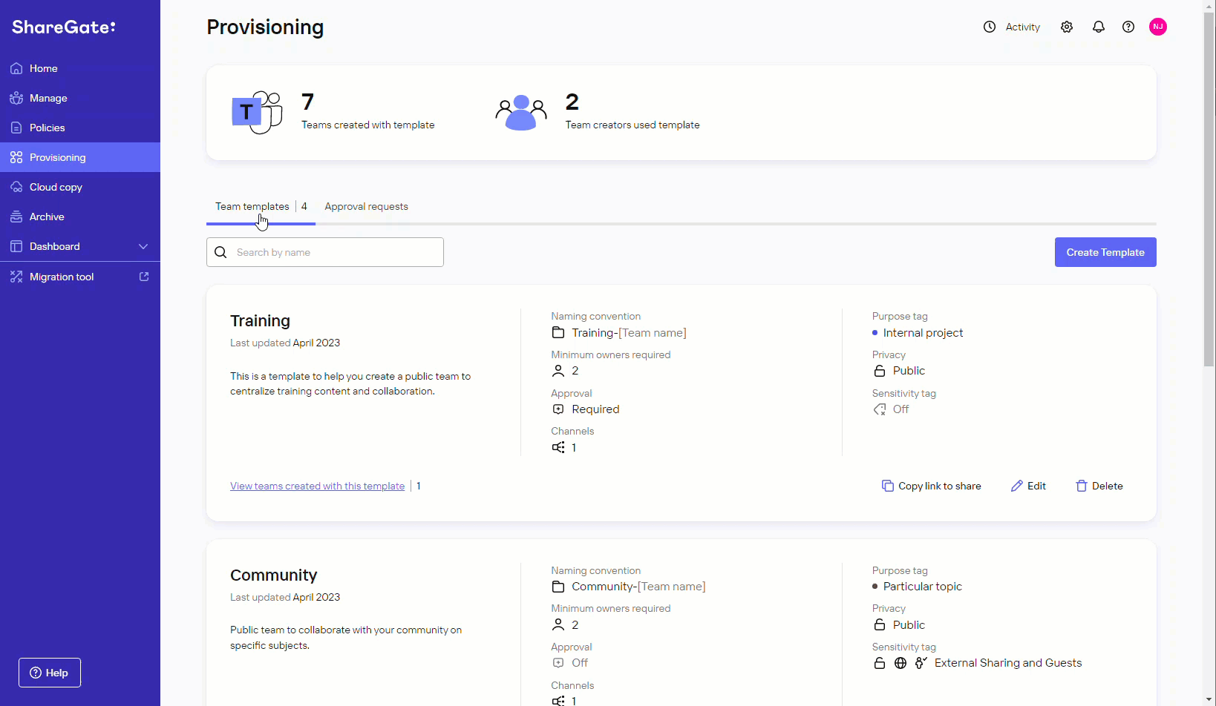This screenshot has width=1216, height=706.
Task: Switch to the Approval requests tab
Action: pyautogui.click(x=366, y=206)
